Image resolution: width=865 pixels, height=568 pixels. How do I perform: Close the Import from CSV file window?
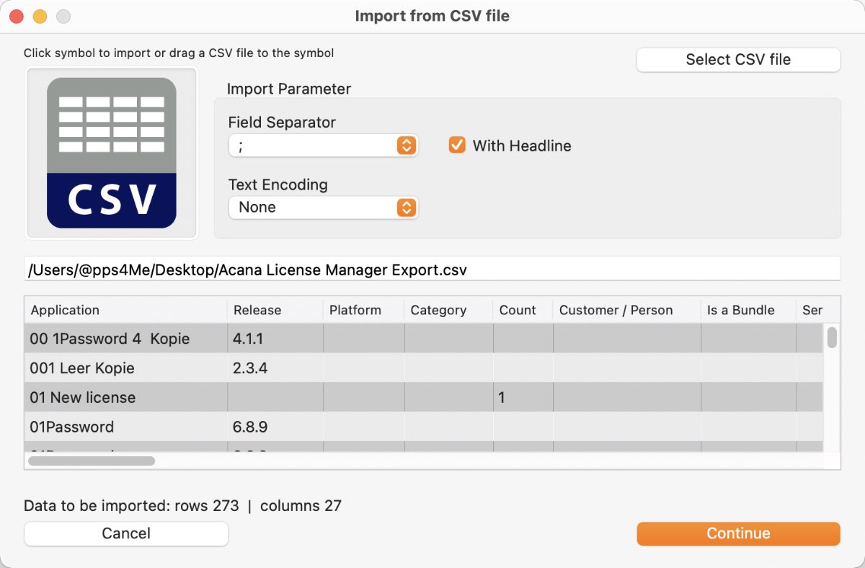point(16,16)
